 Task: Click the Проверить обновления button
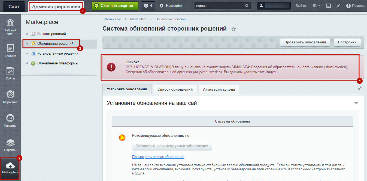305,42
